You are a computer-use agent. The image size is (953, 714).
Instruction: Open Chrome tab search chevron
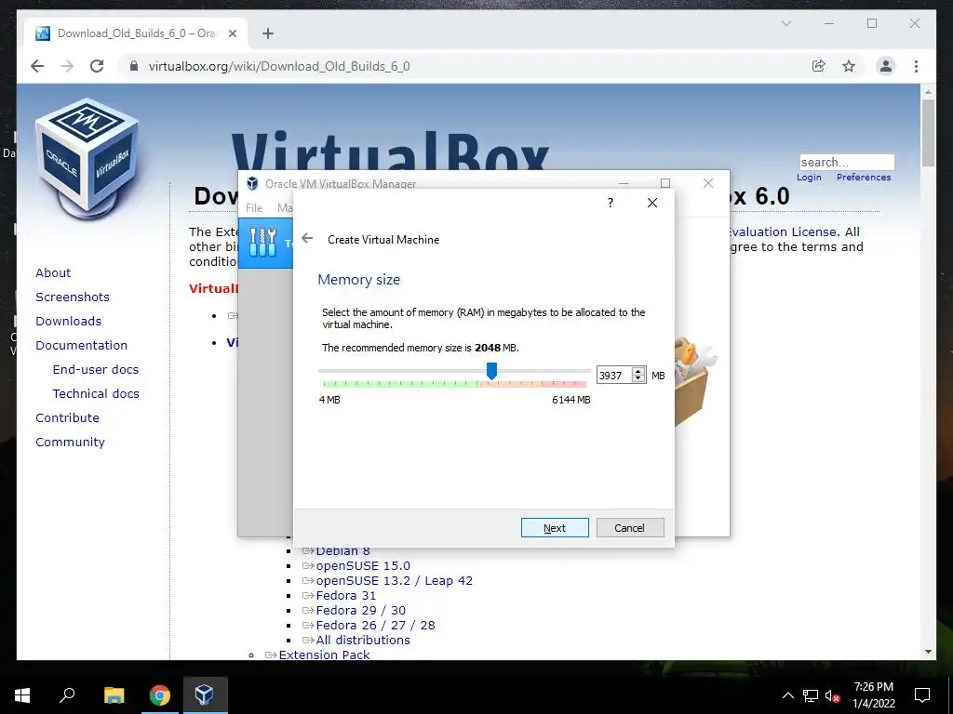(785, 23)
